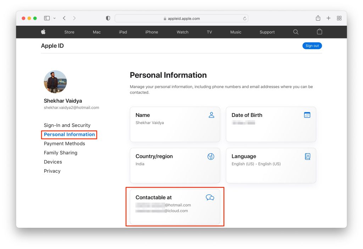Open the Mac menu item
The height and width of the screenshot is (249, 363).
(96, 32)
